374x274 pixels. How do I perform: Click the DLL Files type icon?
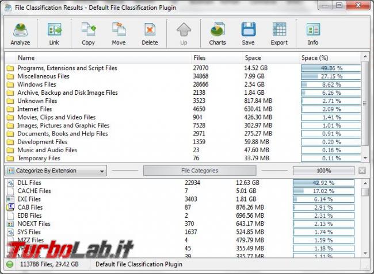10,183
